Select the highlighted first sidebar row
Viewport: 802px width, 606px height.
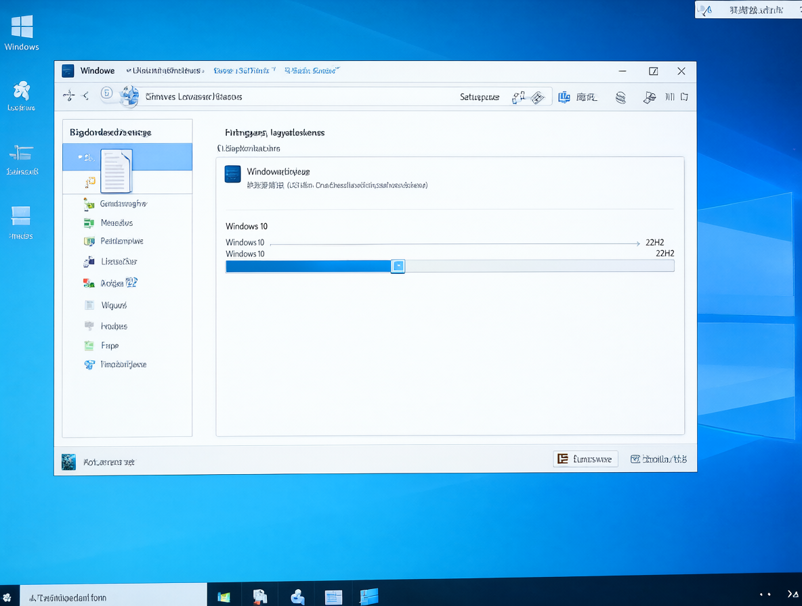(127, 157)
